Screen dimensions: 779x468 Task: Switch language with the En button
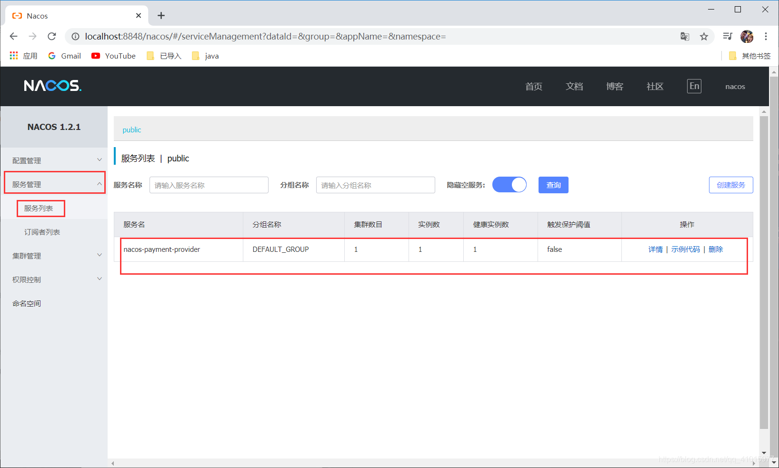(694, 86)
